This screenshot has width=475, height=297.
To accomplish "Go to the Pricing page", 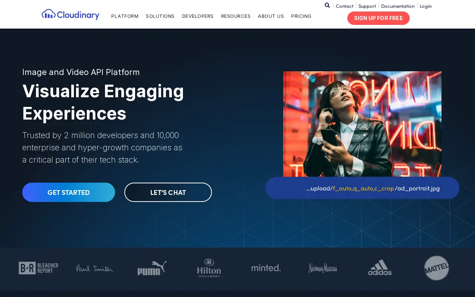I will point(301,16).
